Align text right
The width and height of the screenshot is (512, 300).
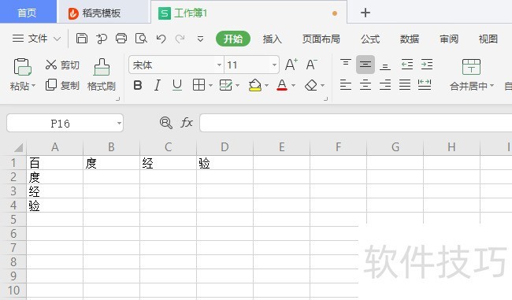click(385, 85)
